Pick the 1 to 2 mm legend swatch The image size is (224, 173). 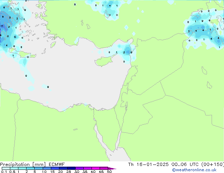22,168
